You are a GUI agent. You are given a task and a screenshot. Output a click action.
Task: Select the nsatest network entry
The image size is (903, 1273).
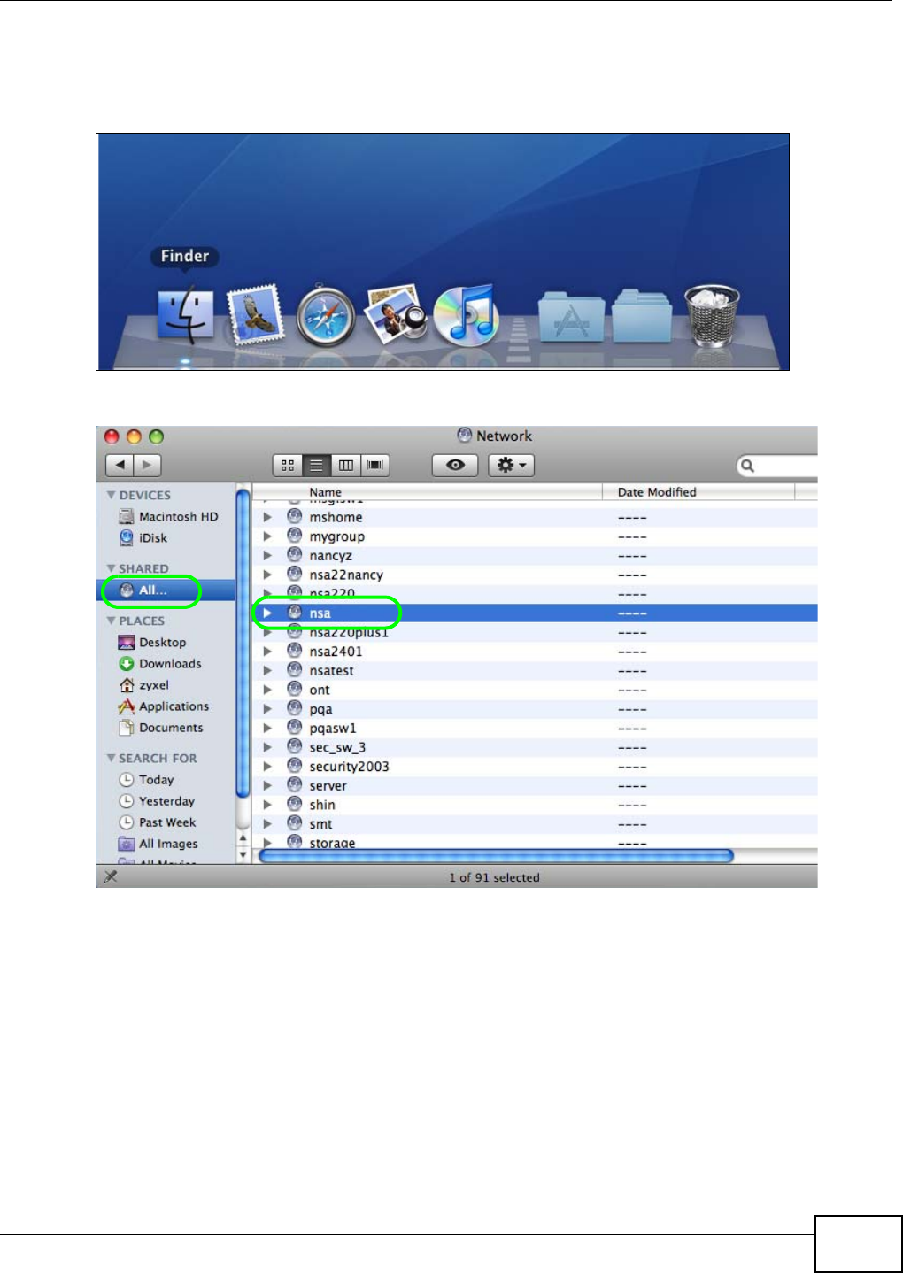[535, 671]
